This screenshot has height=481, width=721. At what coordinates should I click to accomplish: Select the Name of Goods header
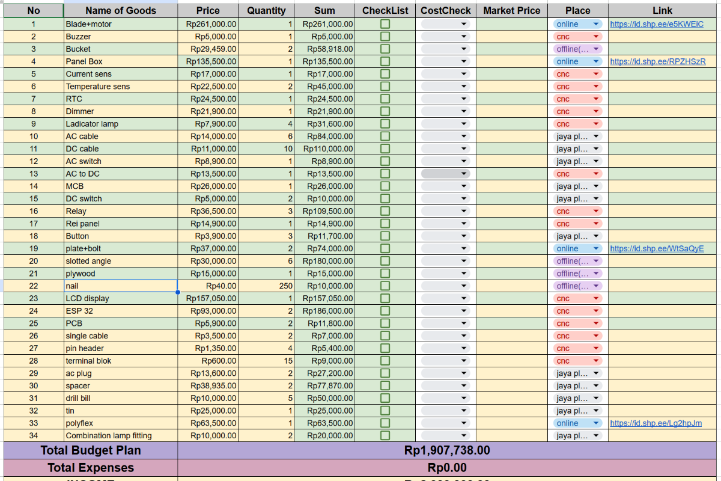point(121,10)
